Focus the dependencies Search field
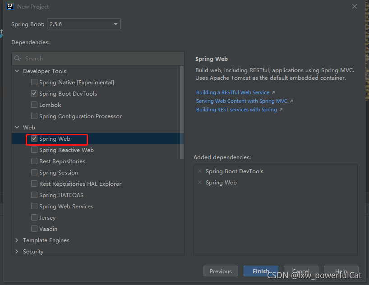Screen dimensions: 369x285 [x=98, y=58]
